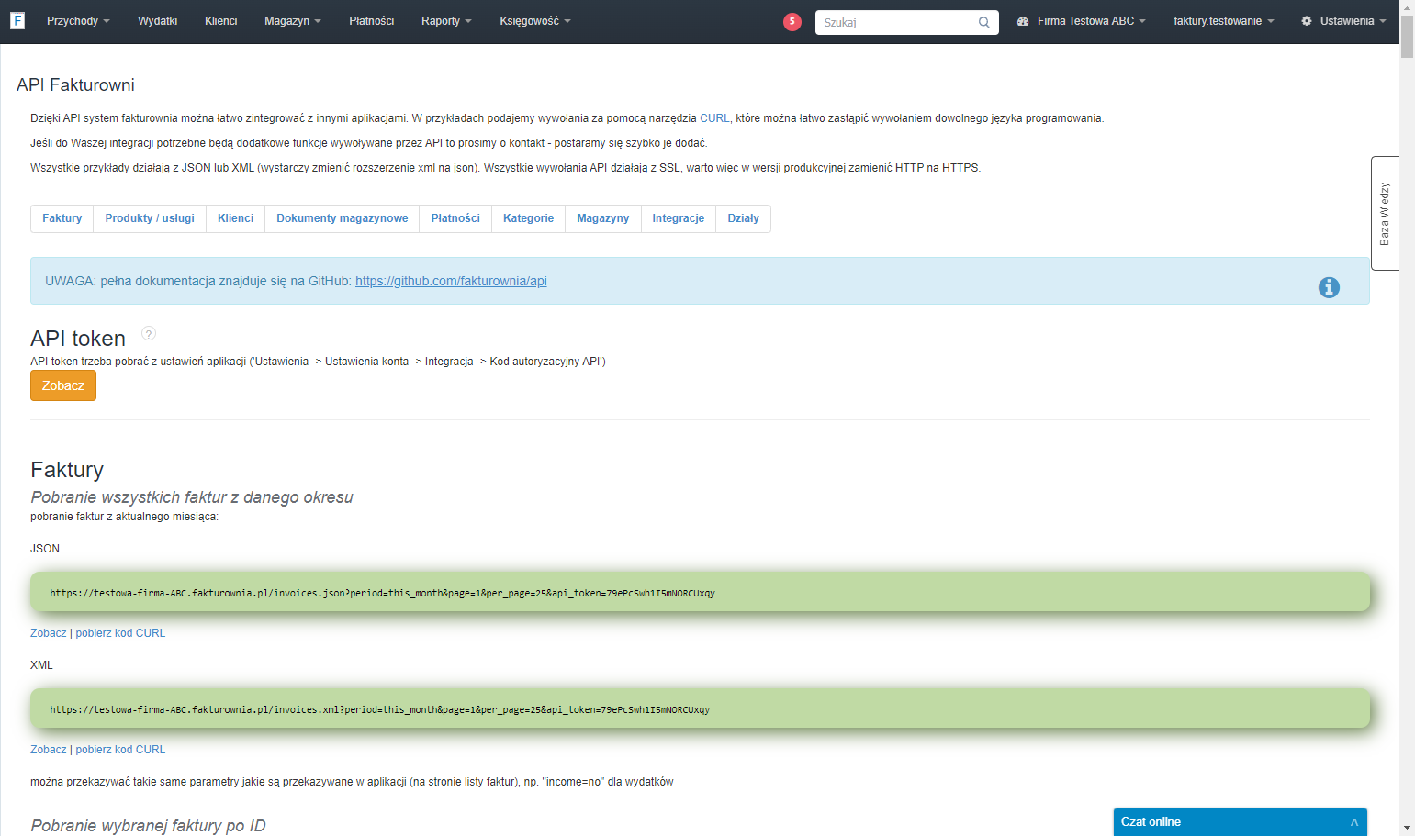
Task: Open the faktury.testowanie user dropdown
Action: 1224,21
